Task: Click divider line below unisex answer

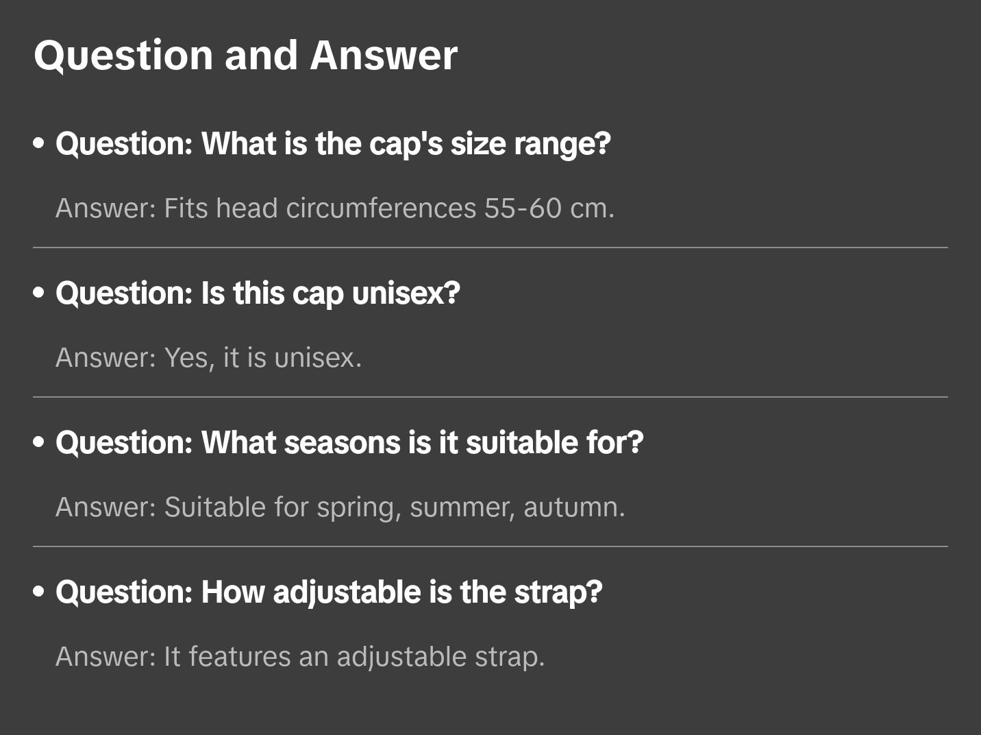Action: tap(490, 397)
